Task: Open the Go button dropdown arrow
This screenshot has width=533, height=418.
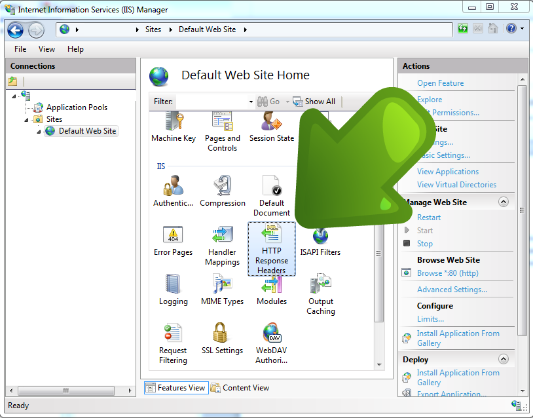Action: click(287, 102)
